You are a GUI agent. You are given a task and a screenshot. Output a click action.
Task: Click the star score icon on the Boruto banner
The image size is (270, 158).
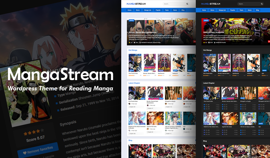coord(129,42)
